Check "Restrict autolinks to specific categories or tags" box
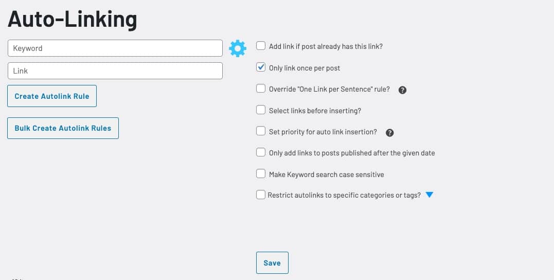Viewport: 554px width, 280px height. tap(261, 195)
